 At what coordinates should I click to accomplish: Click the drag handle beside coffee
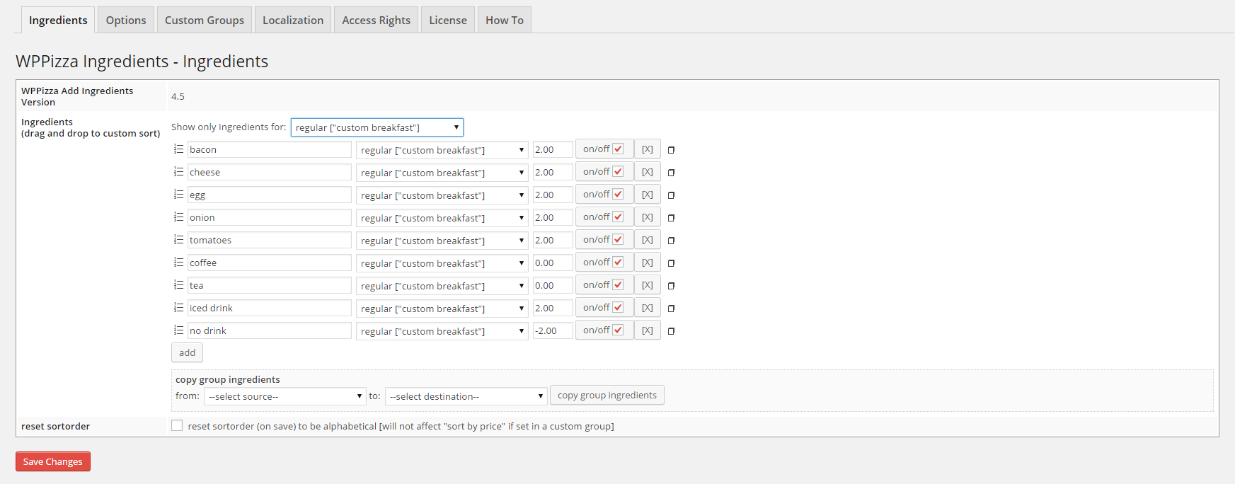(178, 263)
